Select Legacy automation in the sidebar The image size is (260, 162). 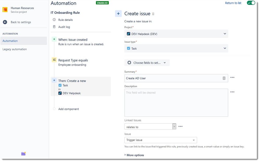[x=15, y=49]
